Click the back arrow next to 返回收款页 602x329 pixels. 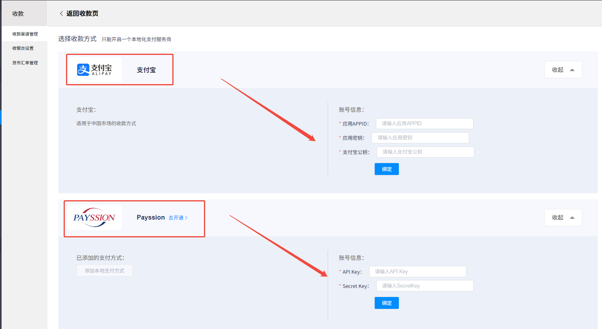[61, 13]
